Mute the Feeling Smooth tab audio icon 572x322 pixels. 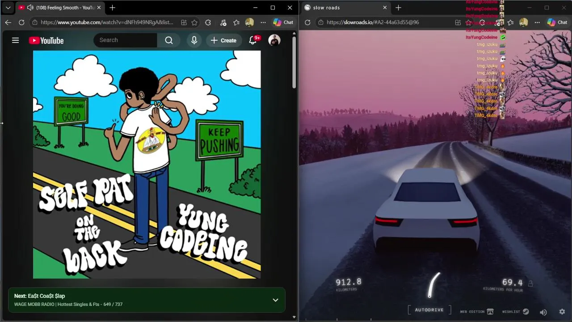click(30, 8)
